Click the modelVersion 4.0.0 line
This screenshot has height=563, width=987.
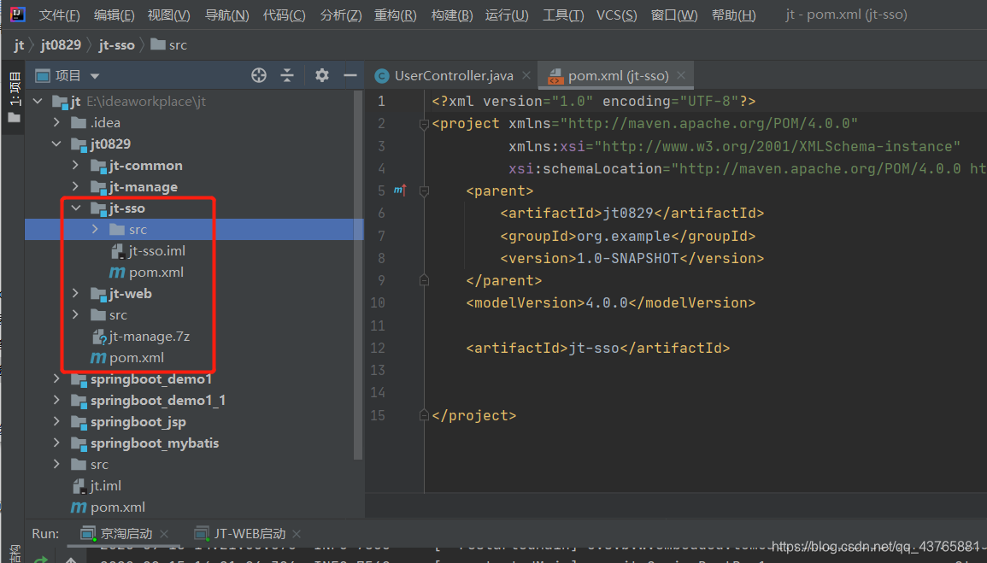[611, 303]
